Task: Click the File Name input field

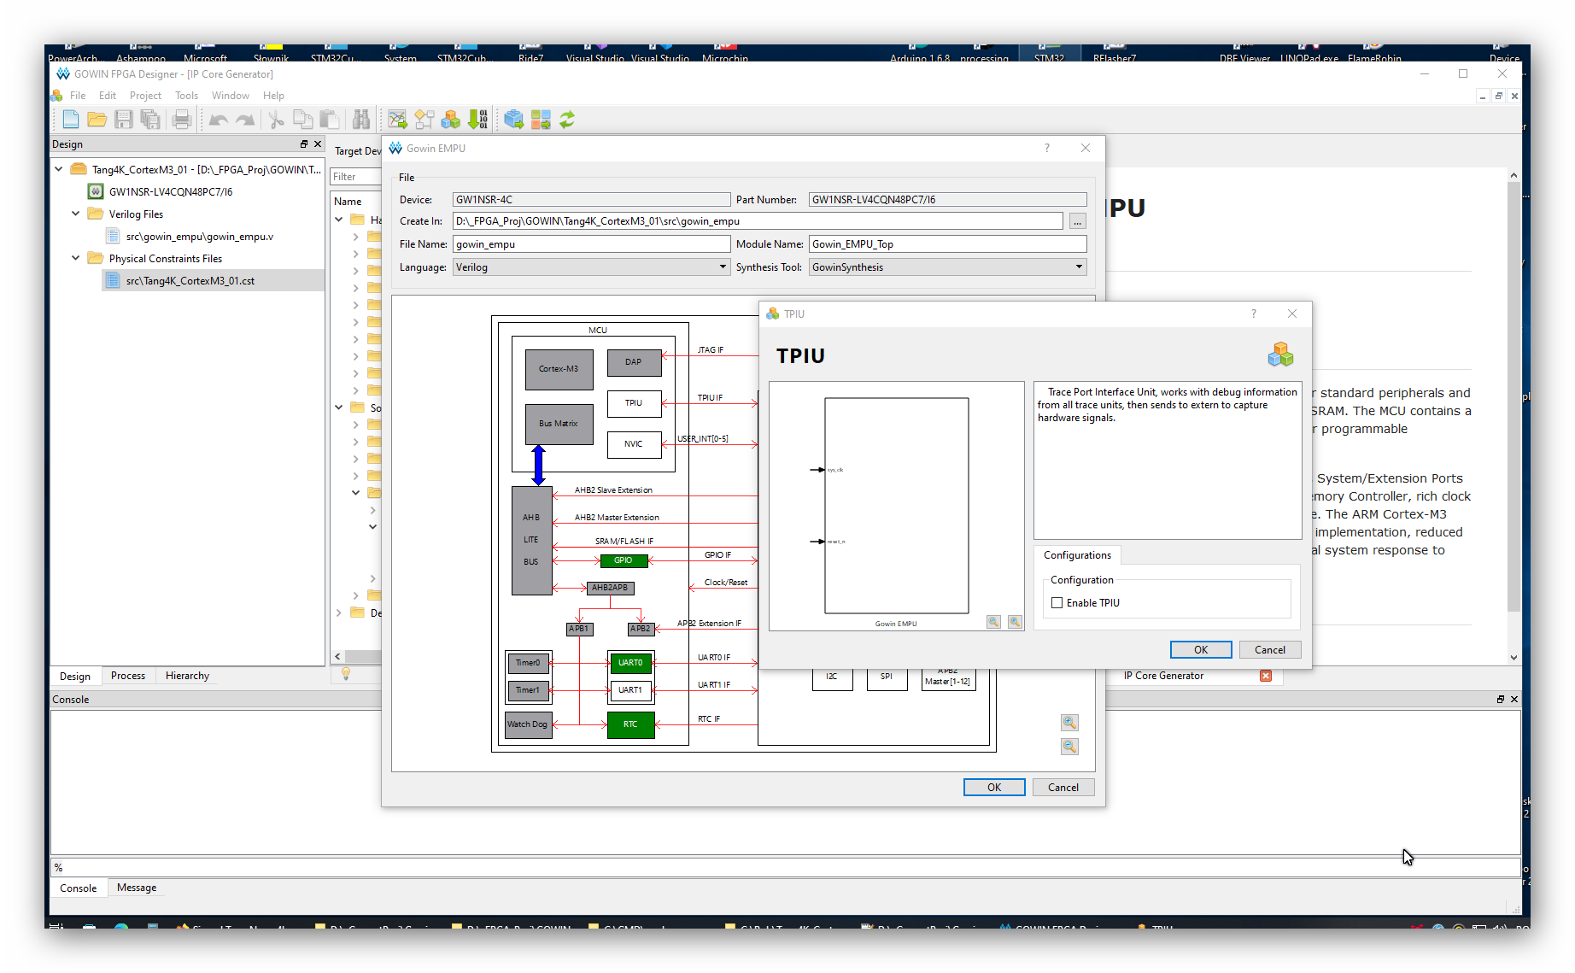Action: [591, 244]
